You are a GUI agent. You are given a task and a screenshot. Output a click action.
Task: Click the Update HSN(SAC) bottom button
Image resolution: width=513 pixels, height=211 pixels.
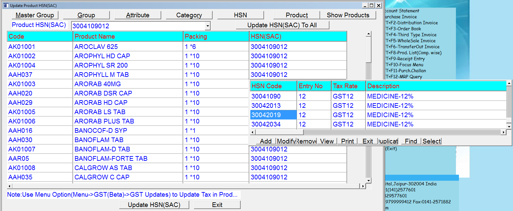[x=154, y=205]
